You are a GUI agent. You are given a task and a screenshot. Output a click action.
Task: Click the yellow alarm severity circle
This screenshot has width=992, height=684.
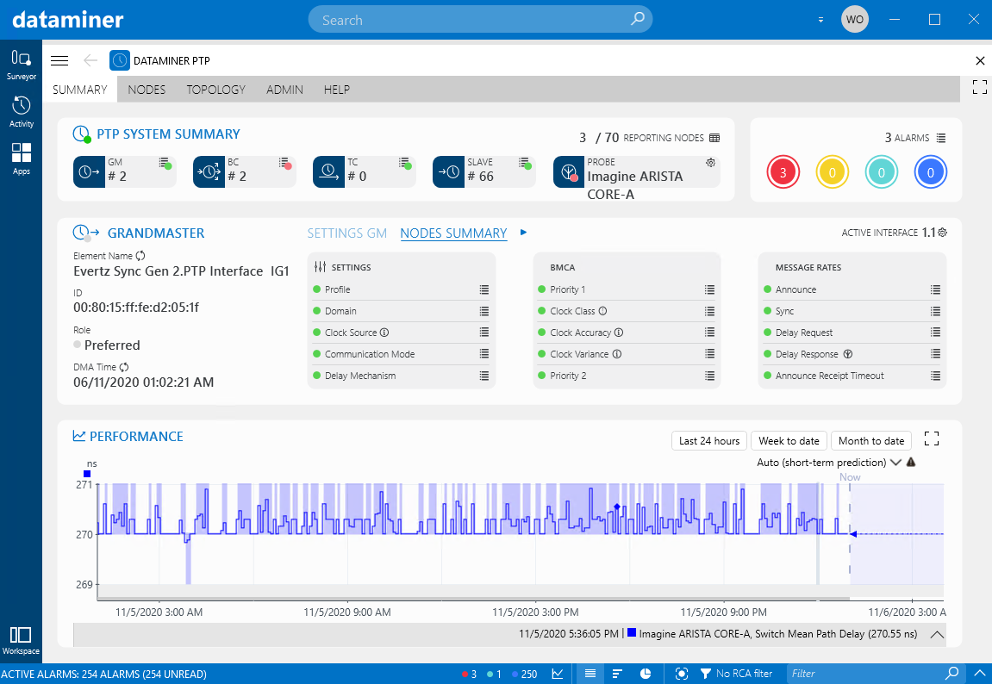[832, 171]
